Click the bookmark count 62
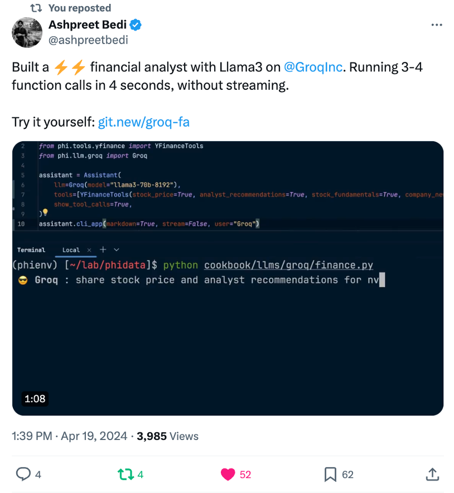 (348, 475)
